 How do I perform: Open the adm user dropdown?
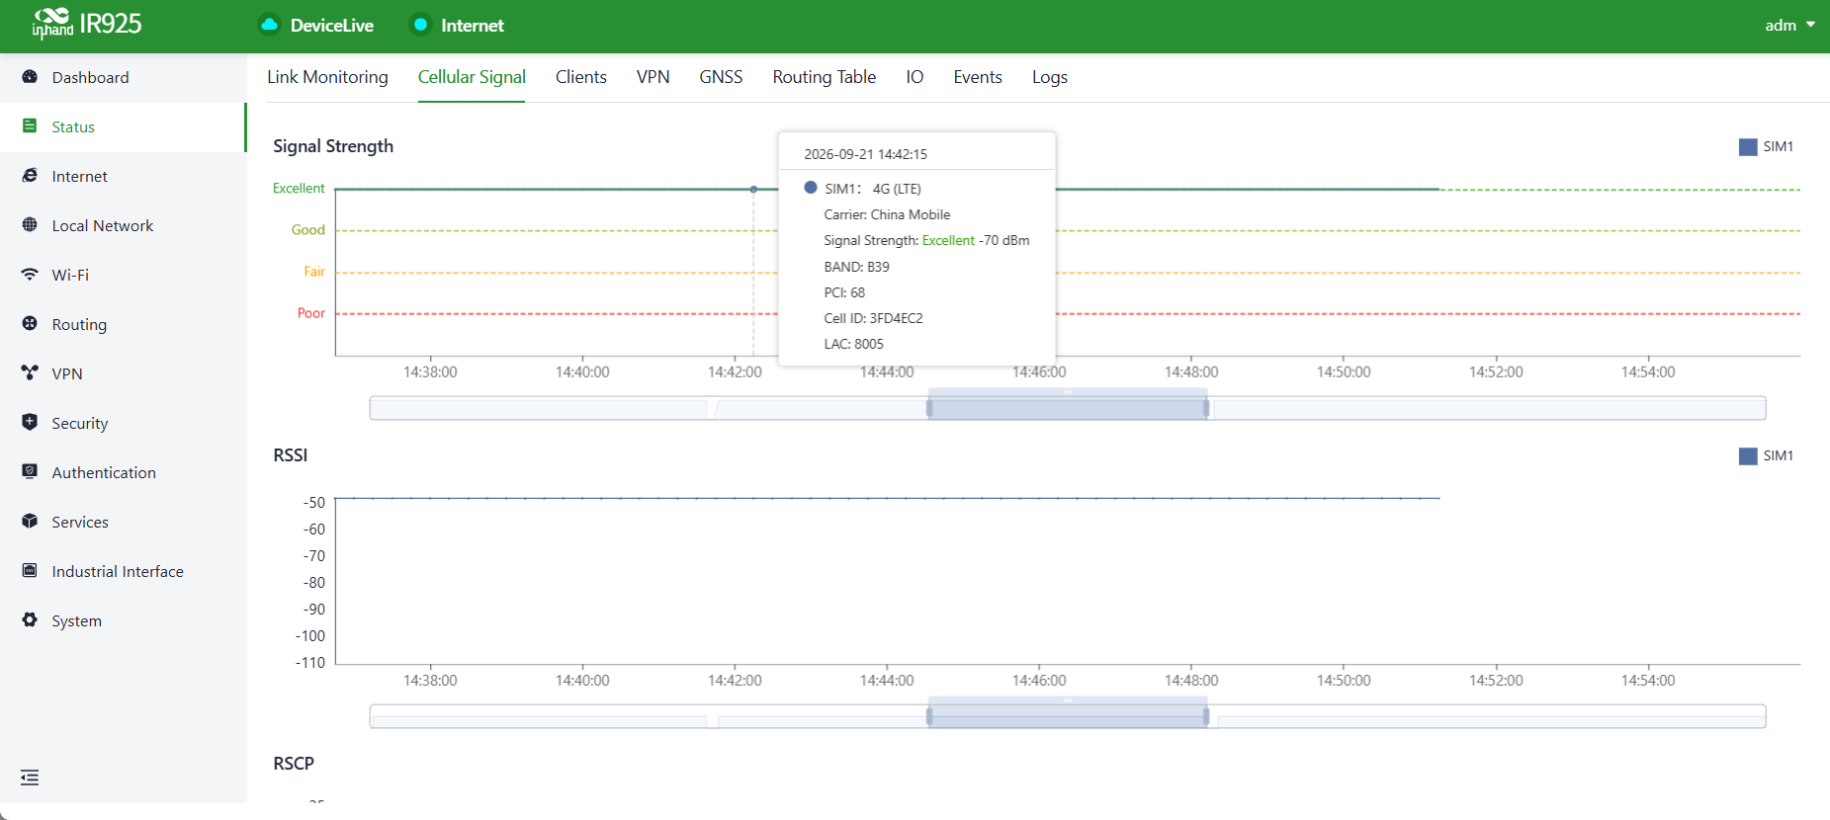[x=1789, y=26]
